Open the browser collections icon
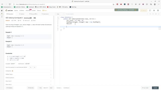Viewport: 161px width, 90px height. click(x=151, y=4)
